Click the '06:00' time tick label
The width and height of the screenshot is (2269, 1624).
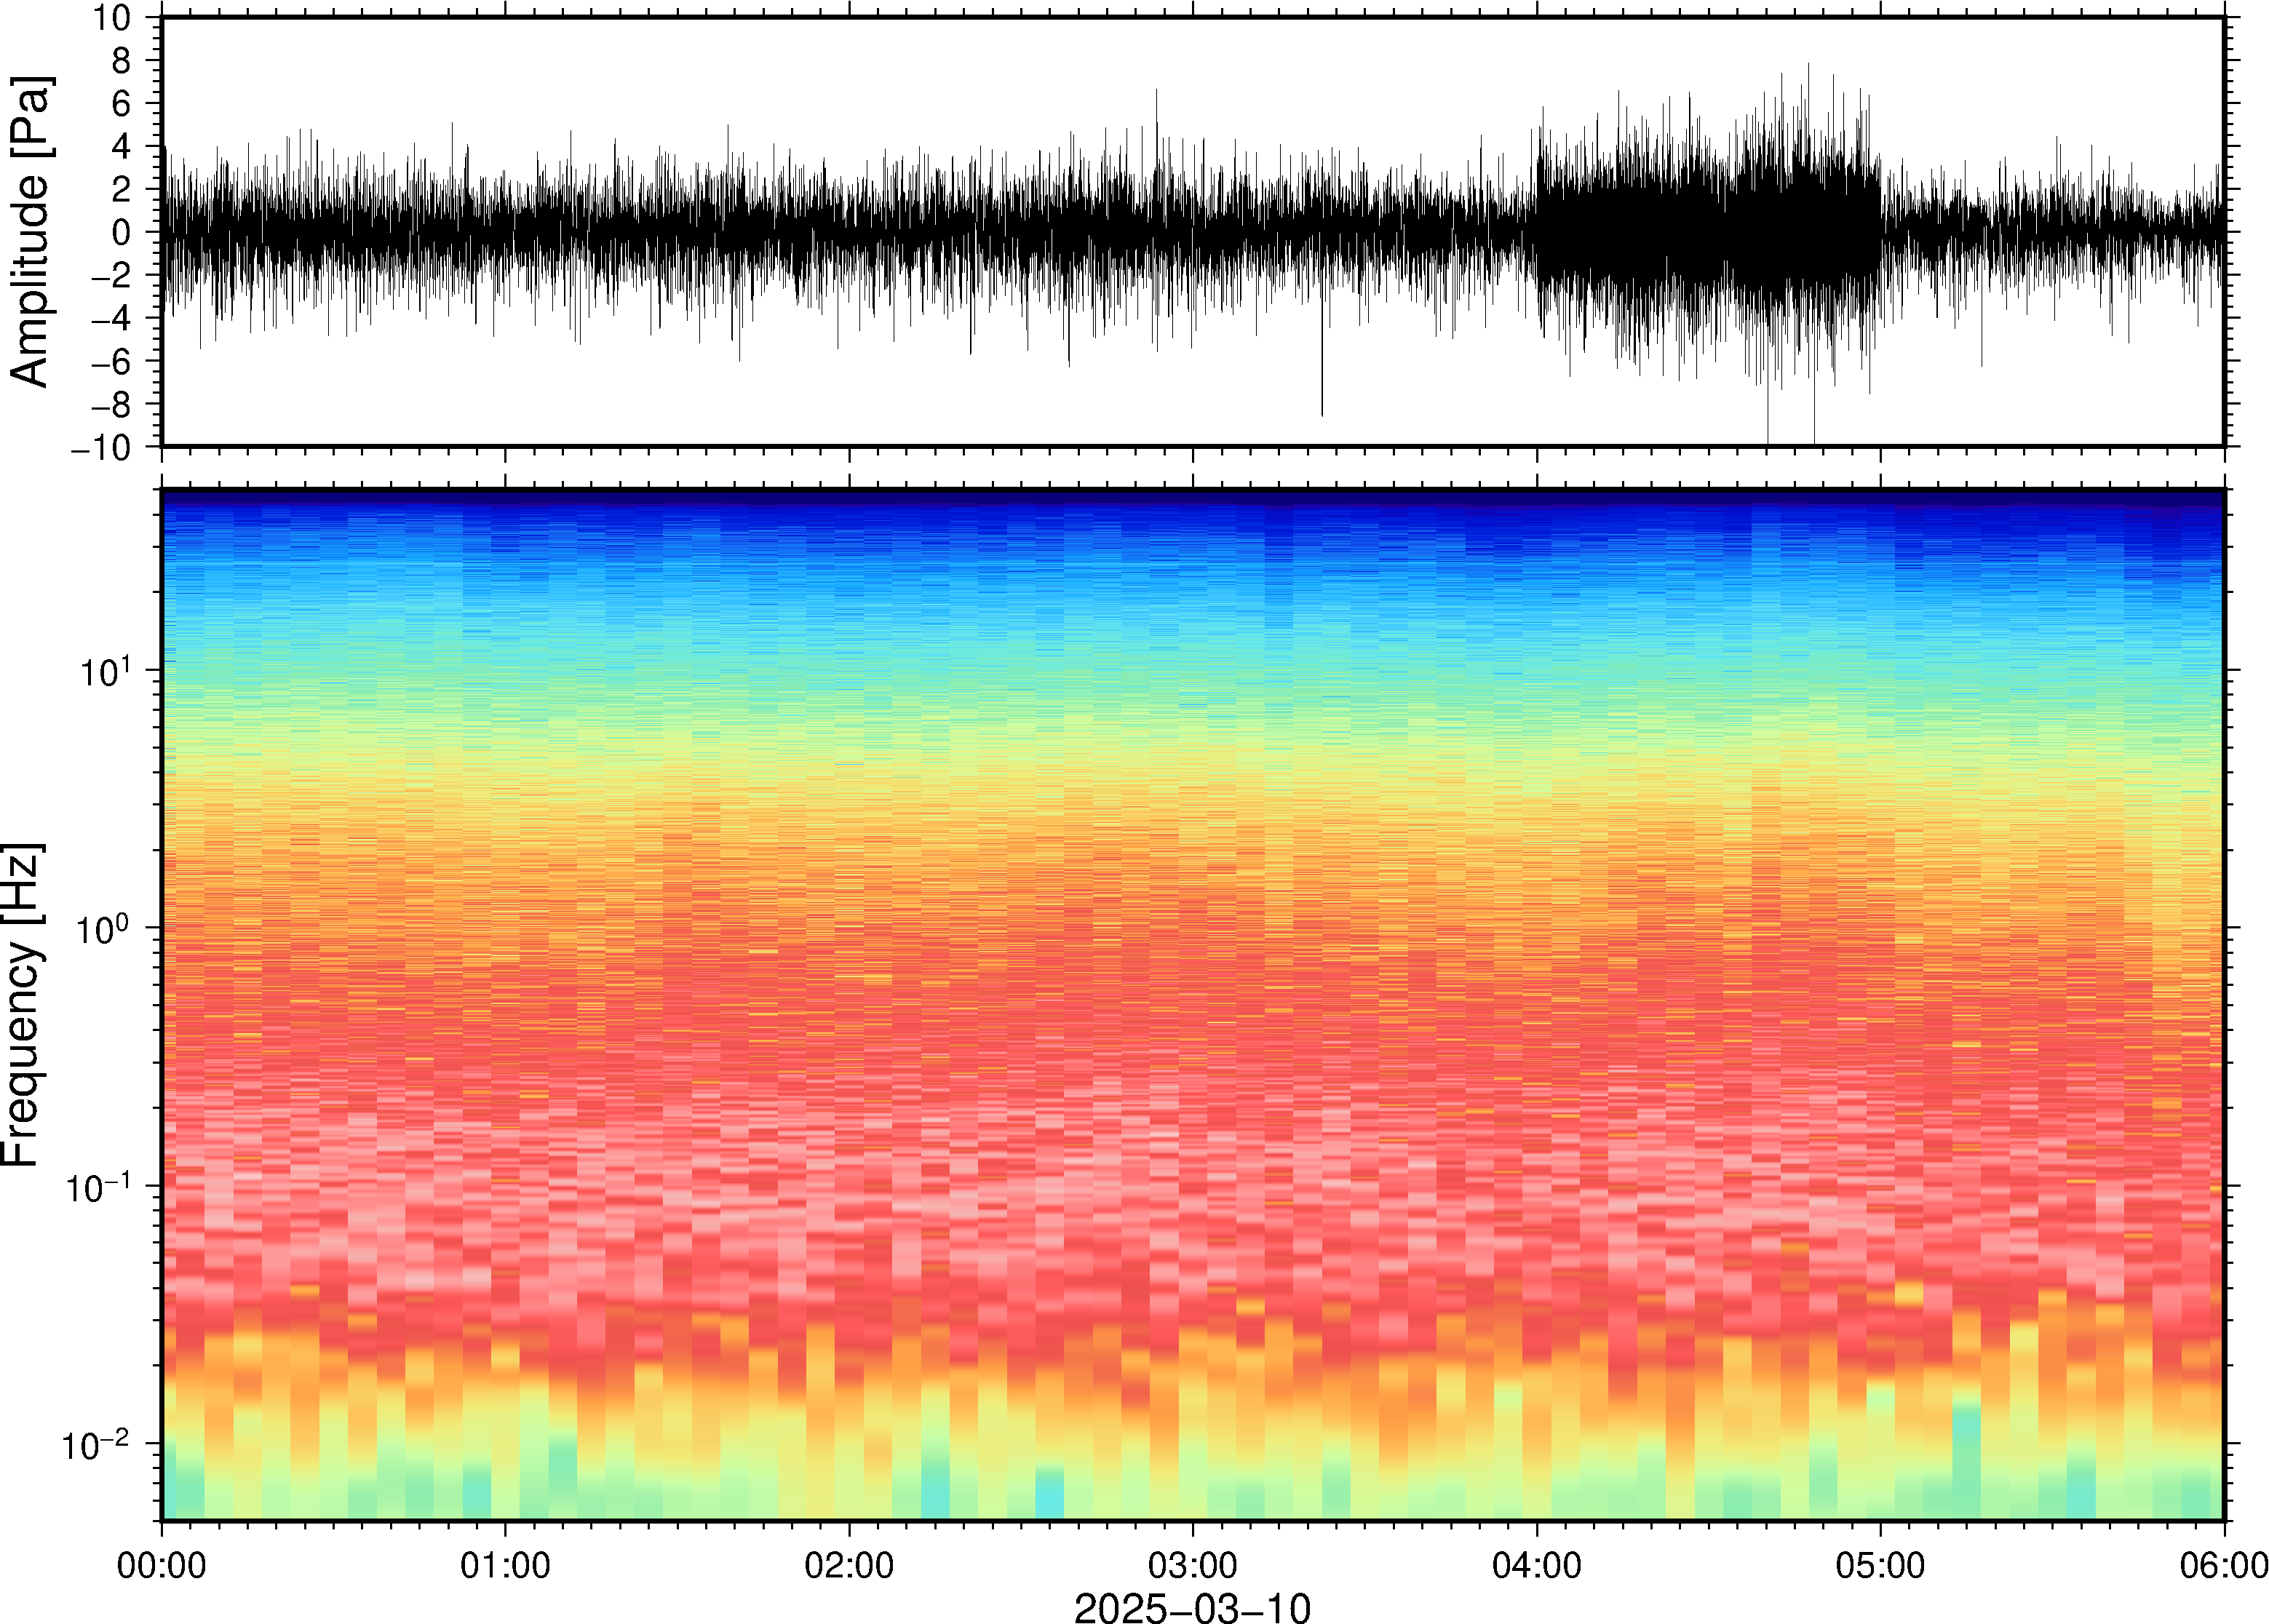(x=2223, y=1565)
